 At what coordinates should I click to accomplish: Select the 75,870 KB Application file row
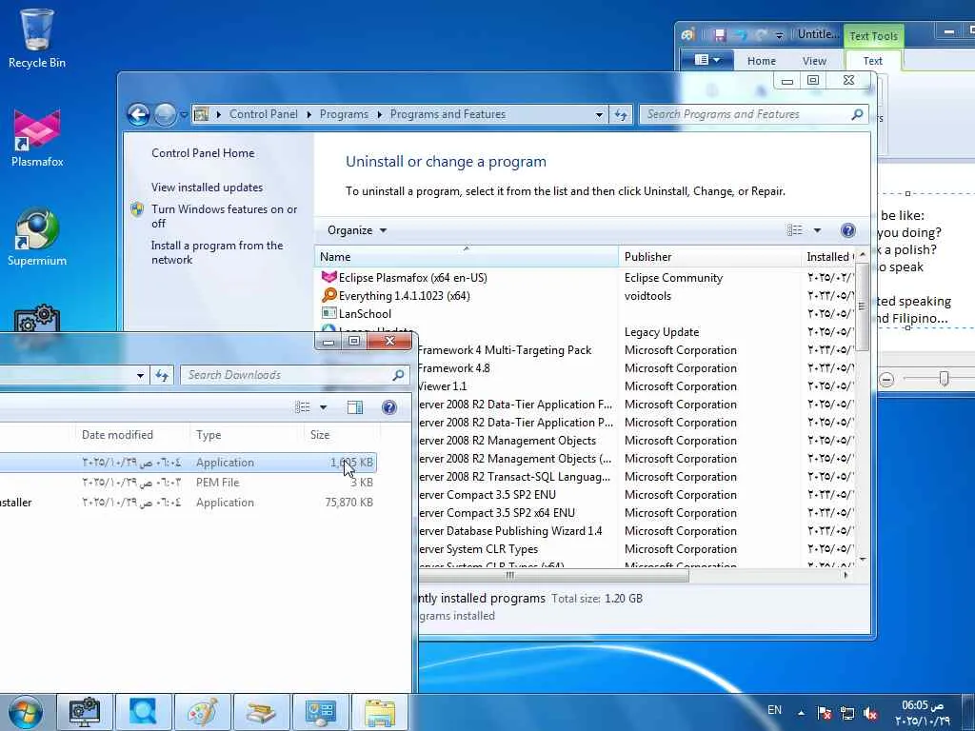187,503
